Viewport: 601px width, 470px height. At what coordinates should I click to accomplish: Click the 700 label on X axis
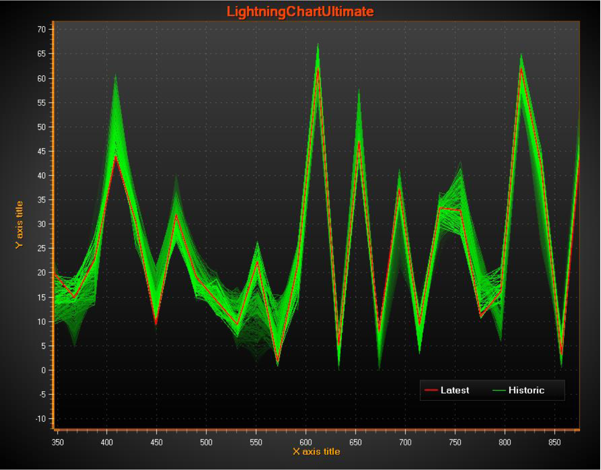coord(405,442)
